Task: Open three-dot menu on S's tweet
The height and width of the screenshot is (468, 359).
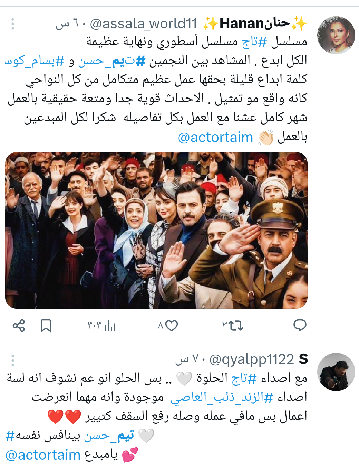Action: (13, 361)
